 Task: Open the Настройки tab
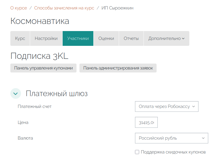point(46,38)
